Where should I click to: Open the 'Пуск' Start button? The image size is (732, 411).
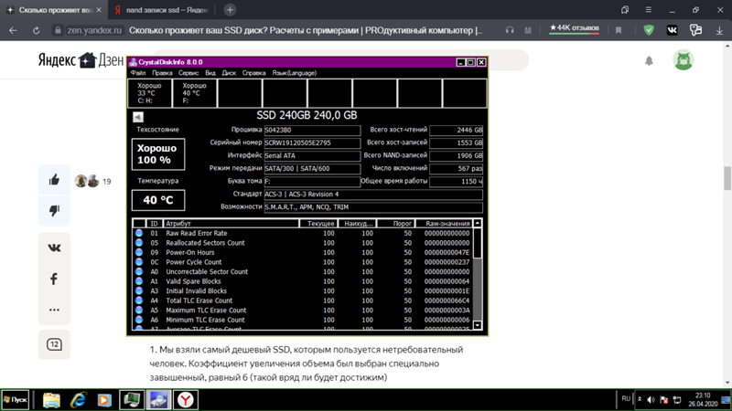(x=16, y=400)
